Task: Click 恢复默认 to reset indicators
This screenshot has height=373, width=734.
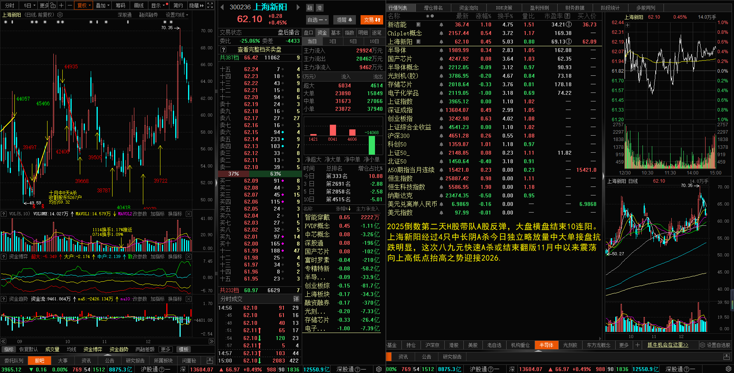Action: (28, 349)
